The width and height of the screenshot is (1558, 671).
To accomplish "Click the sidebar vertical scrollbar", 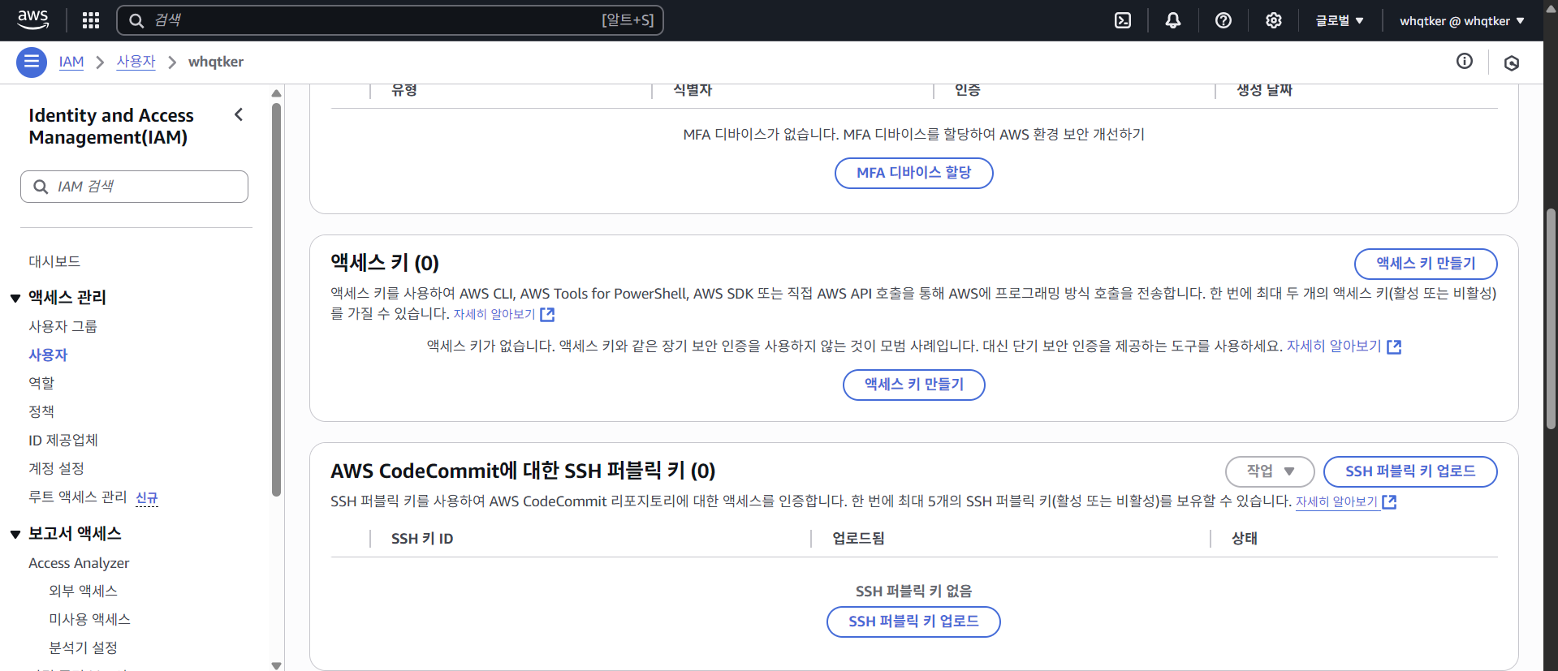I will pyautogui.click(x=276, y=299).
